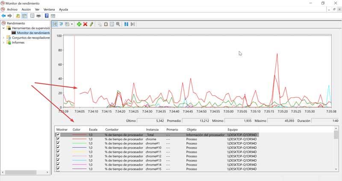This screenshot has height=181, width=342.
Task: Uncheck Mostrar for the chrome#12 row
Action: (x=58, y=156)
